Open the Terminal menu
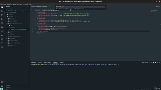 click(x=25, y=4)
